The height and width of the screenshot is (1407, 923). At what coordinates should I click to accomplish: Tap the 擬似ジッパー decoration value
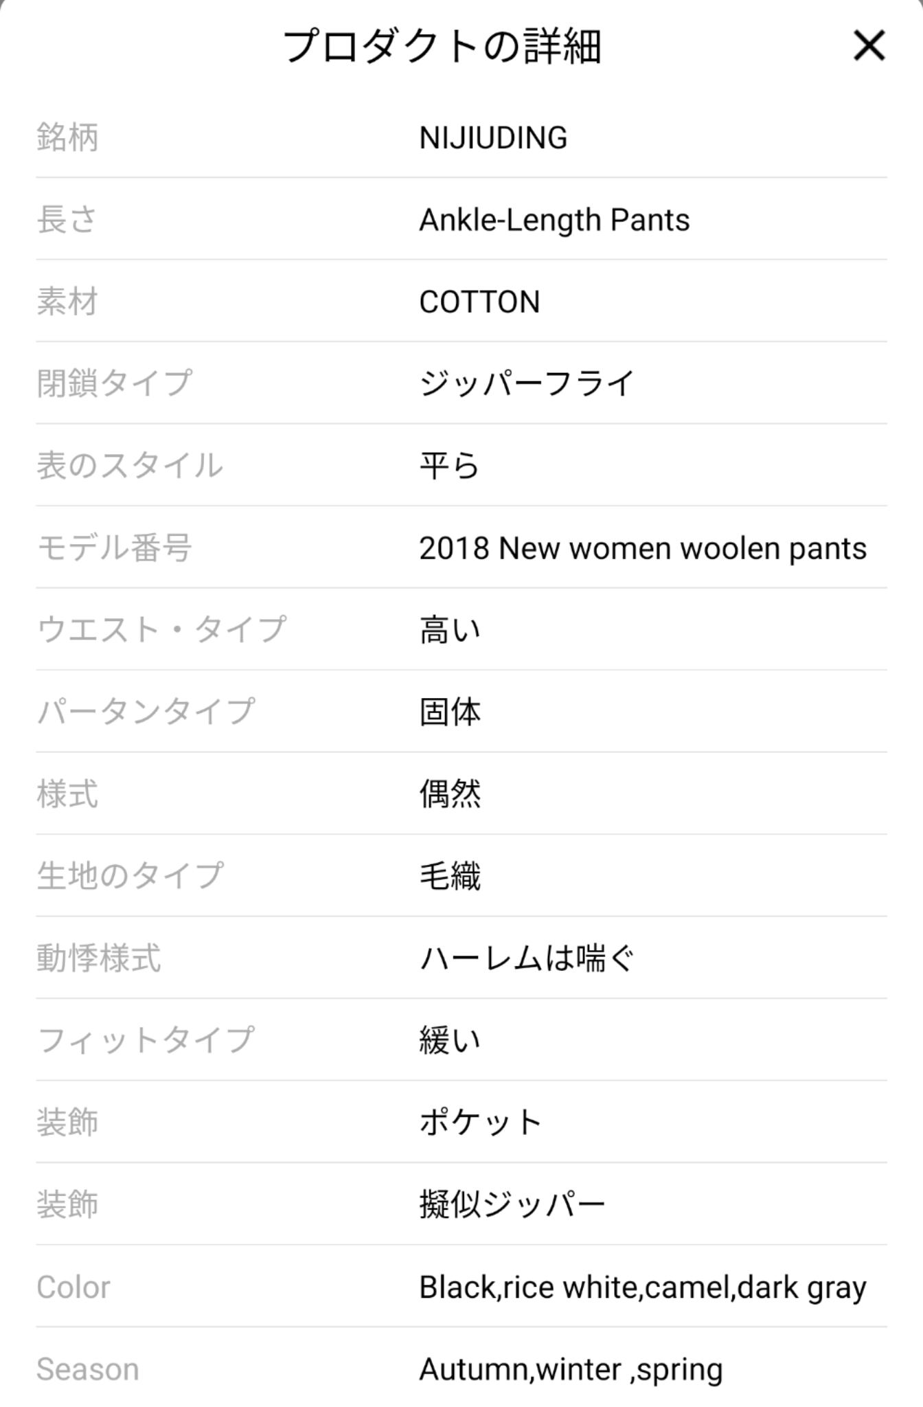point(512,1204)
